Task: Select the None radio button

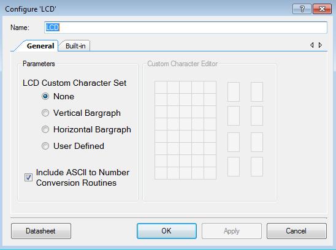Action: 45,96
